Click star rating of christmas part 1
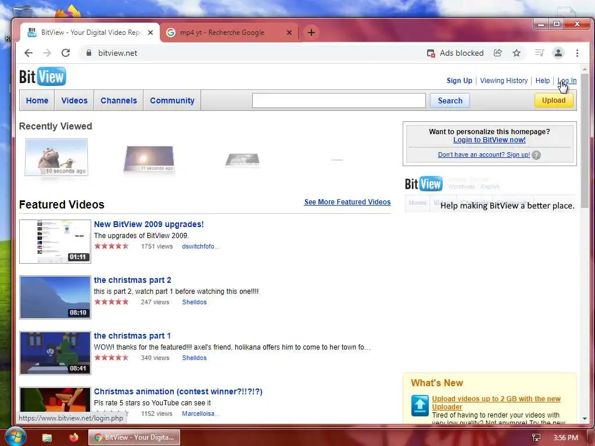595x446 pixels. (112, 358)
